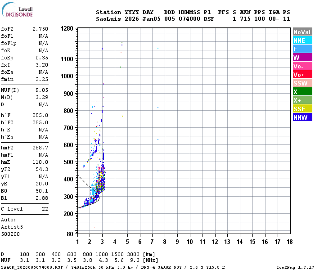Click the E direction legend swatch

pyautogui.click(x=302, y=49)
